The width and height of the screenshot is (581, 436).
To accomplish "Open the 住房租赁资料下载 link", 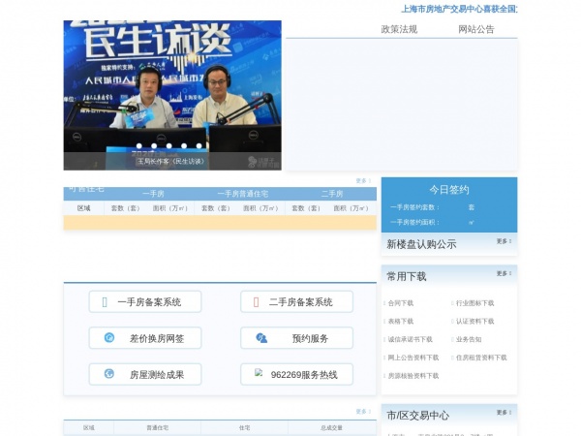I will pos(481,358).
